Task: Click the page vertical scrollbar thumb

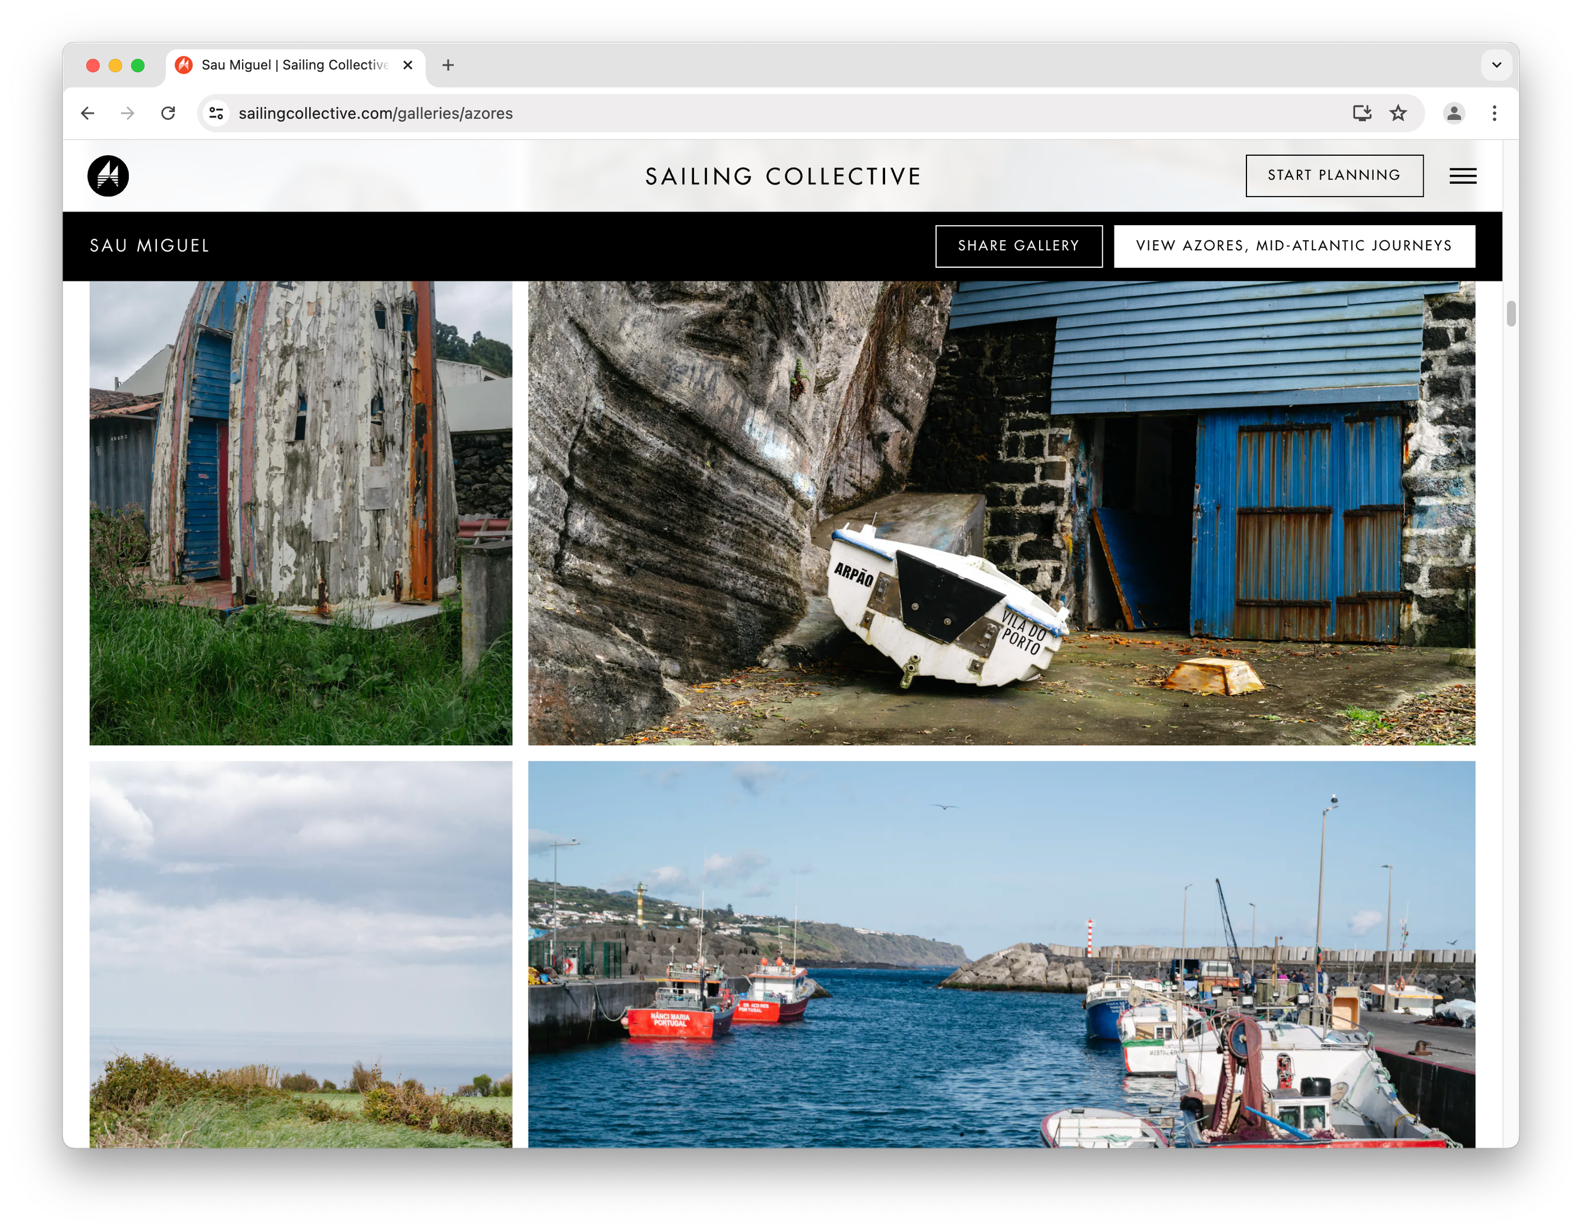Action: click(x=1510, y=314)
